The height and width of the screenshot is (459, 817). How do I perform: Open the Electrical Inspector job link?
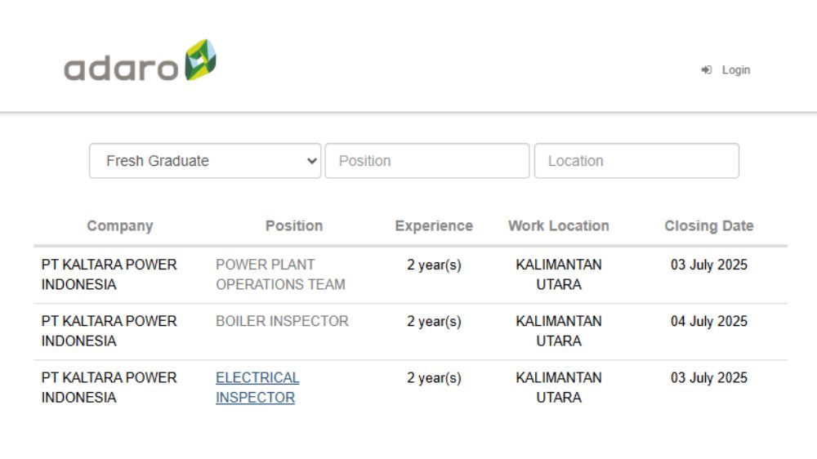pos(257,388)
